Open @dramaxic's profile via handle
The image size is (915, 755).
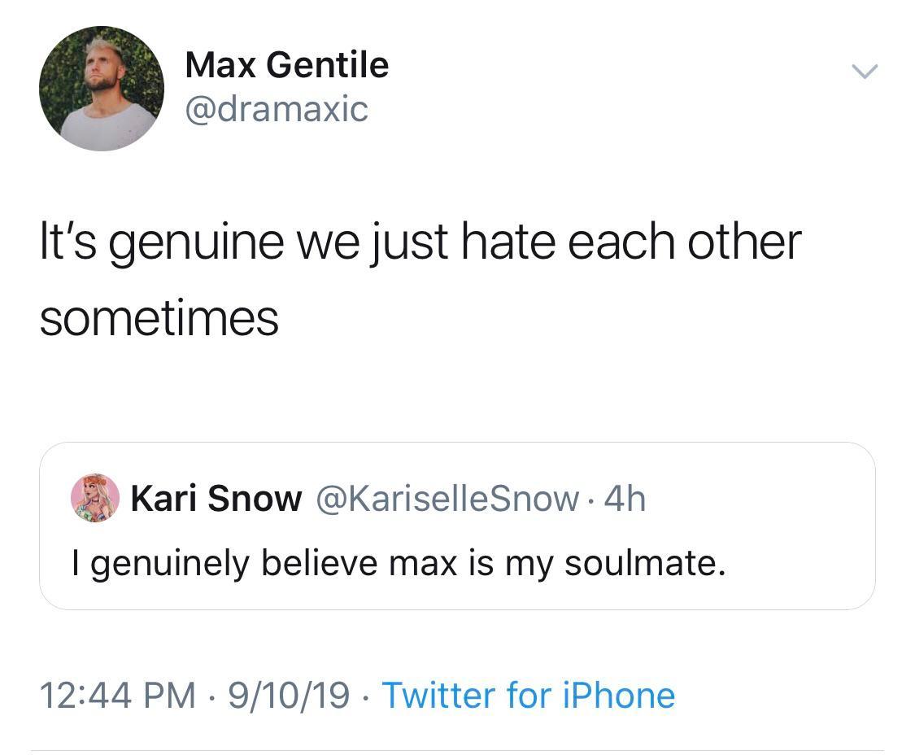pyautogui.click(x=277, y=108)
